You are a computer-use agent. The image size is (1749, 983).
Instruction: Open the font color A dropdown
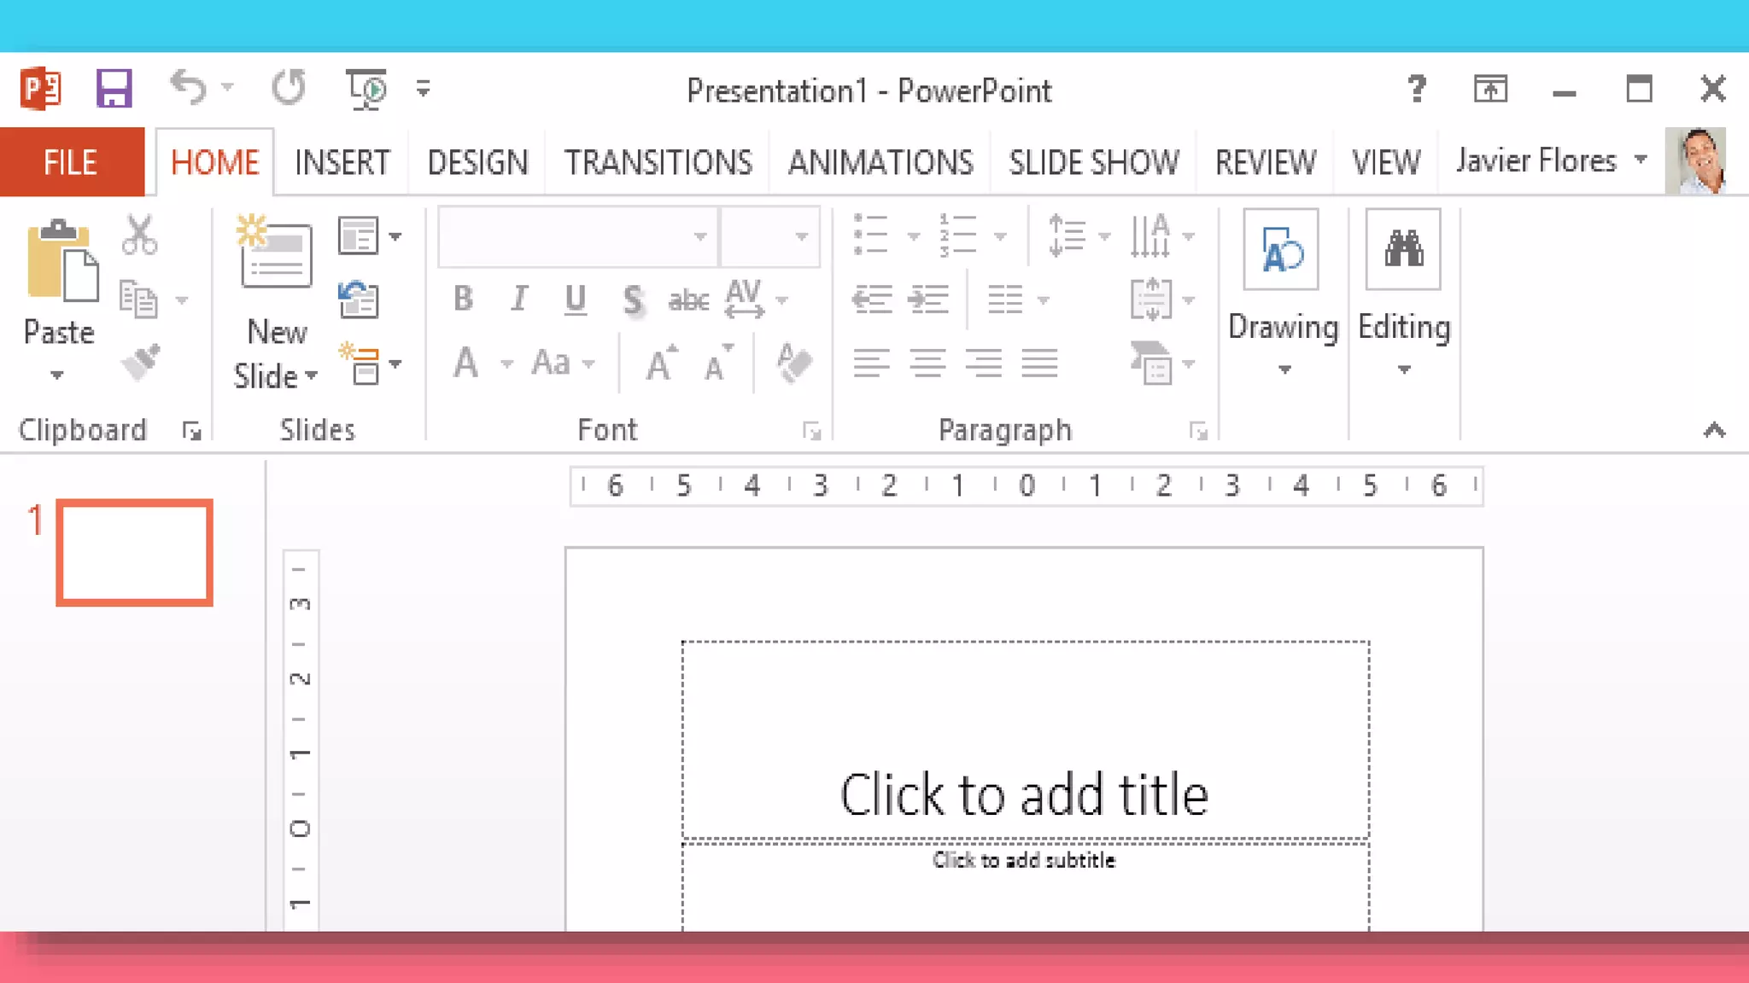(507, 364)
